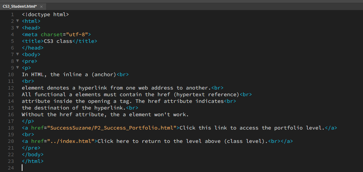
Task: Click the P2_Success_Portfolio.html href string
Action: click(x=112, y=128)
